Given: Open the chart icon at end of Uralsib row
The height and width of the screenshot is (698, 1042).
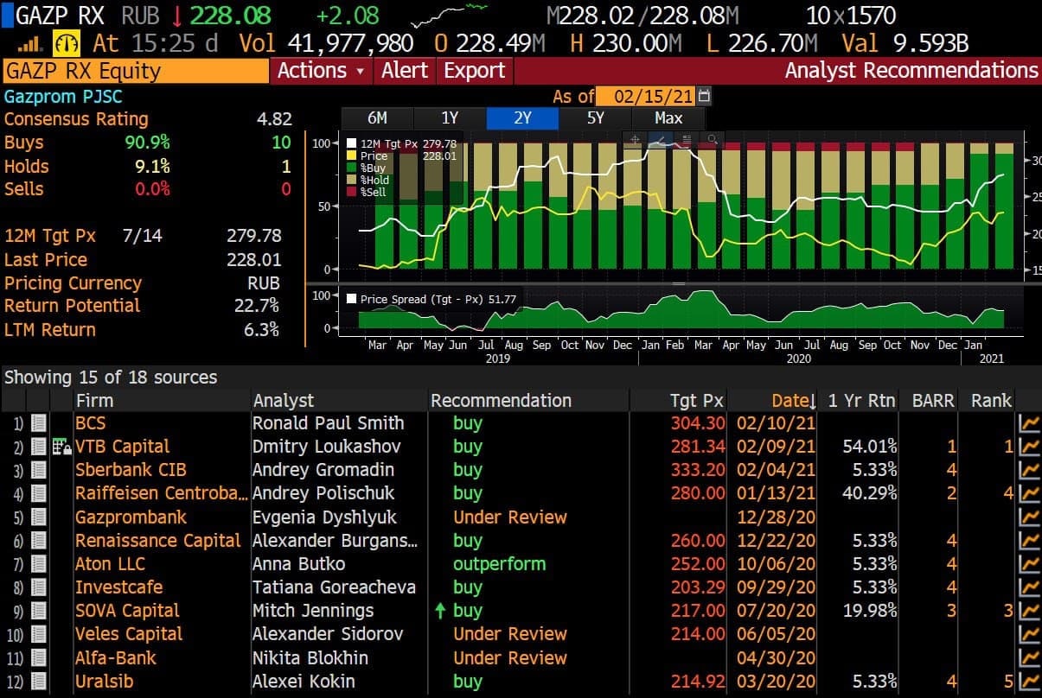Looking at the screenshot, I should point(1029,681).
